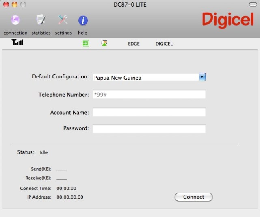Image resolution: width=260 pixels, height=217 pixels.
Task: Focus the Account Name text field
Action: (149, 112)
